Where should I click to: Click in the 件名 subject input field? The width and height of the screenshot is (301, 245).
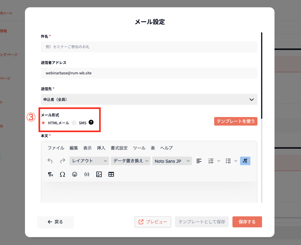149,47
